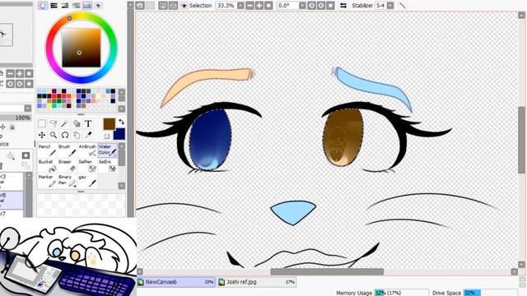The height and width of the screenshot is (296, 527).
Task: Select the Shape tool
Action: (77, 123)
